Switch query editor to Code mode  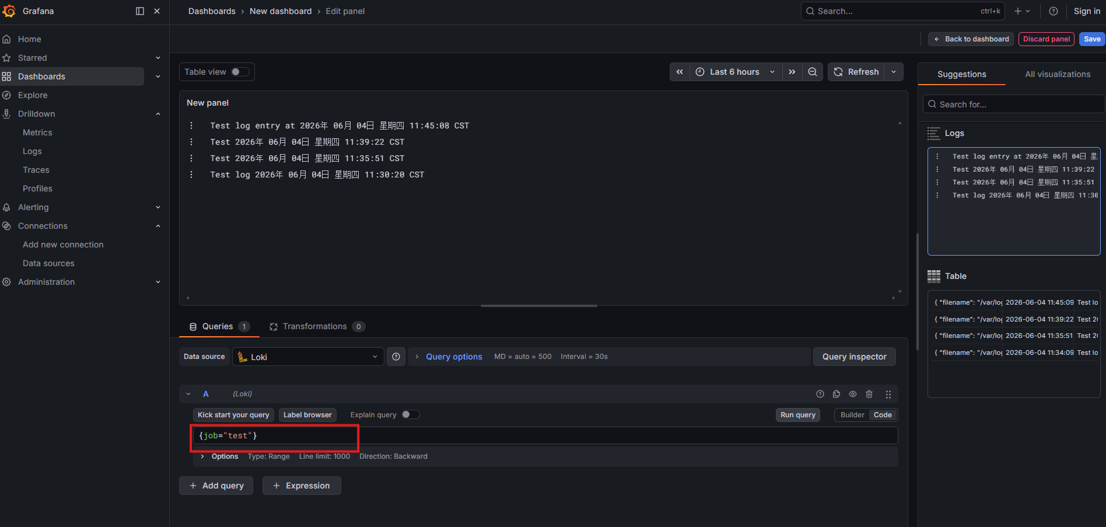pos(883,415)
